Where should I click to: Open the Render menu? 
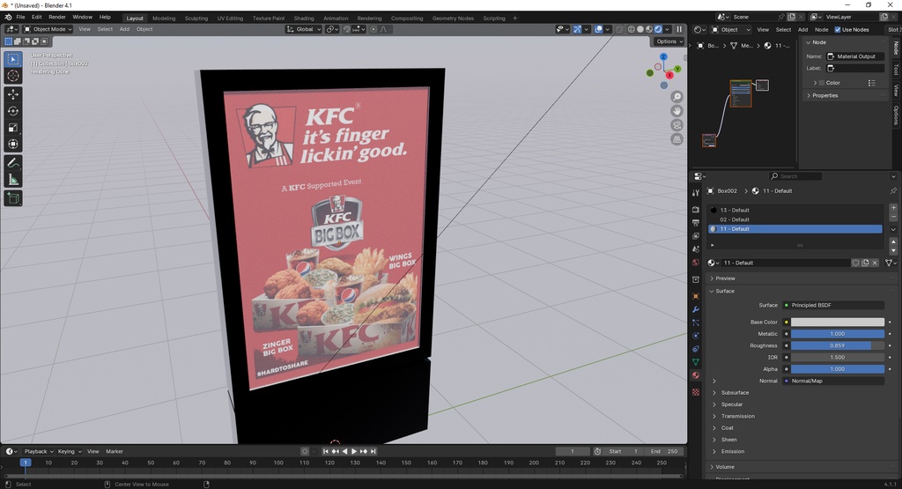pos(56,17)
